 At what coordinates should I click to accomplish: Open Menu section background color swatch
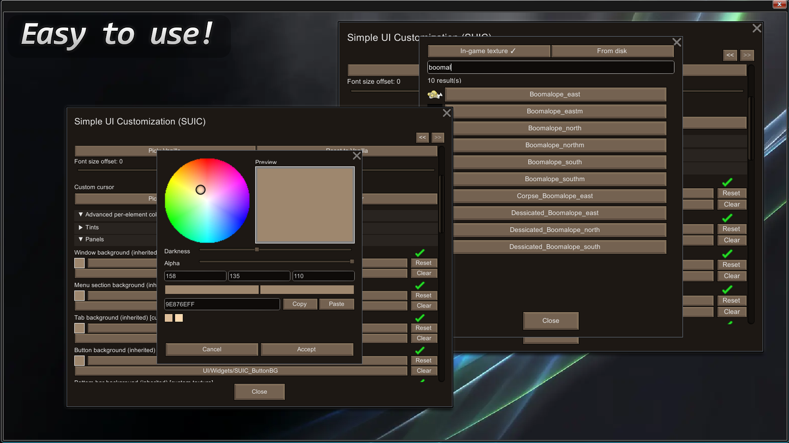pos(79,296)
